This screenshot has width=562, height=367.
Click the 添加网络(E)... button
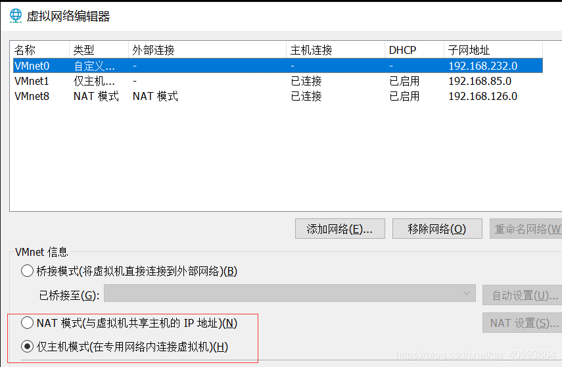[340, 228]
